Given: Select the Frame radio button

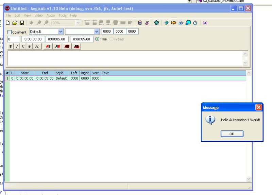Looking at the screenshot, I should 112,39.
